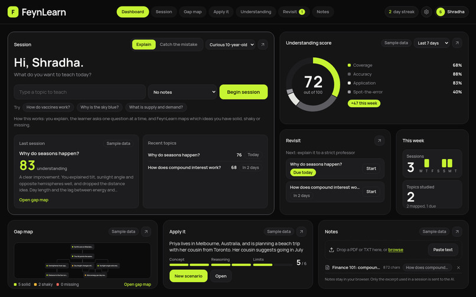The height and width of the screenshot is (297, 476).
Task: Expand the Session card arrow icon
Action: click(263, 45)
